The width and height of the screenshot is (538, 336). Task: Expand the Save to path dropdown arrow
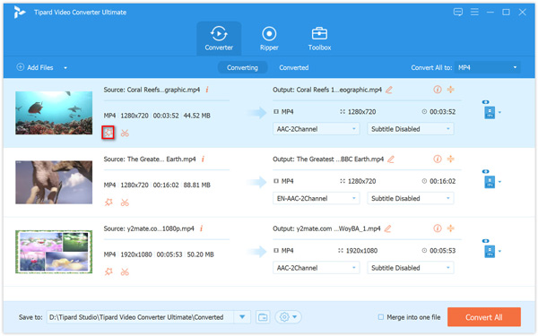tap(242, 317)
